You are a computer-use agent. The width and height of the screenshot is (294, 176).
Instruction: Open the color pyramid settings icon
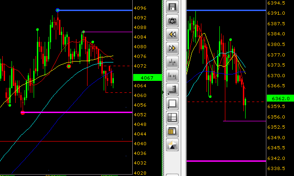pos(172,145)
